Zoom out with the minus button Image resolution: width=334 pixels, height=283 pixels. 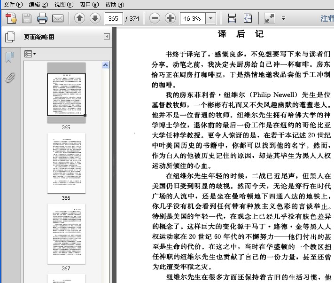click(155, 19)
